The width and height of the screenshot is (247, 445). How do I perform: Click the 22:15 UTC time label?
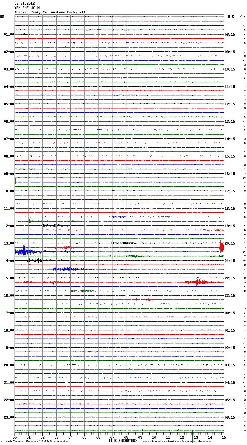(x=230, y=278)
